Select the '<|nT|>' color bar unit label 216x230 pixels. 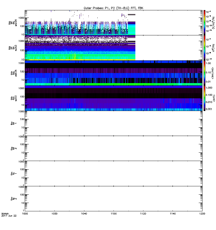click(x=214, y=98)
